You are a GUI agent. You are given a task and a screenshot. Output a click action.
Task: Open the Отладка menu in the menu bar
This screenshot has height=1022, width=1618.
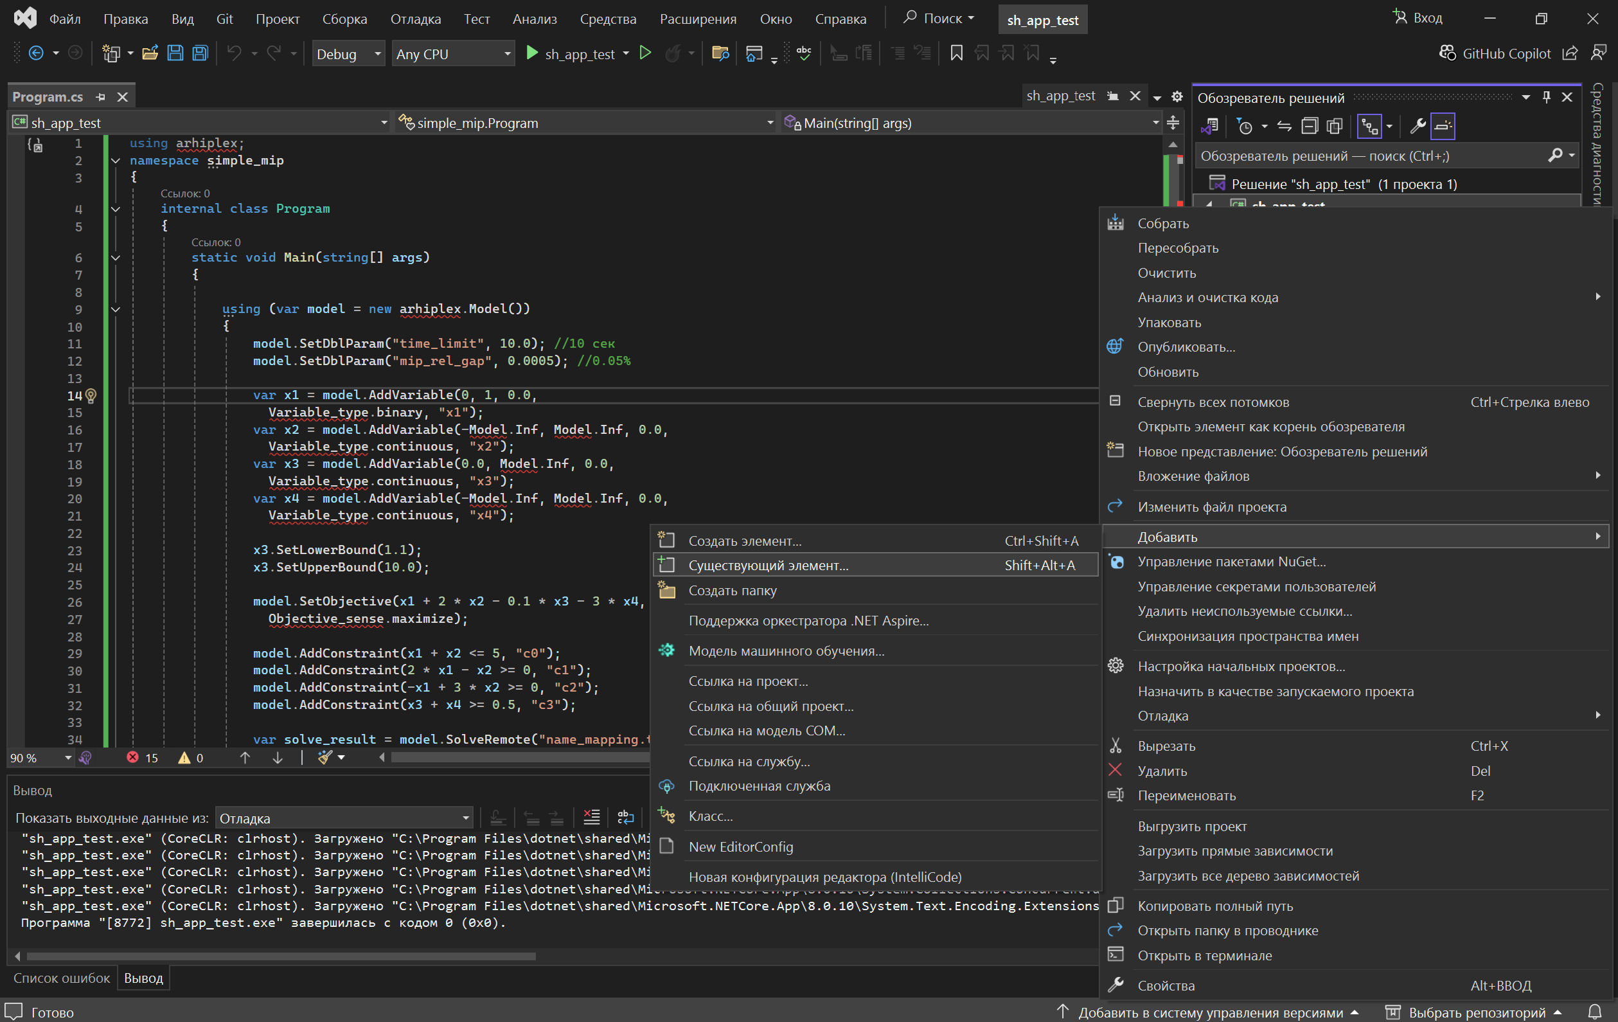point(416,19)
